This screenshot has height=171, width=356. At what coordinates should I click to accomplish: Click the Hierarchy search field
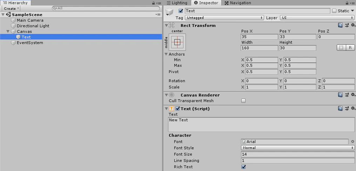[x=106, y=8]
